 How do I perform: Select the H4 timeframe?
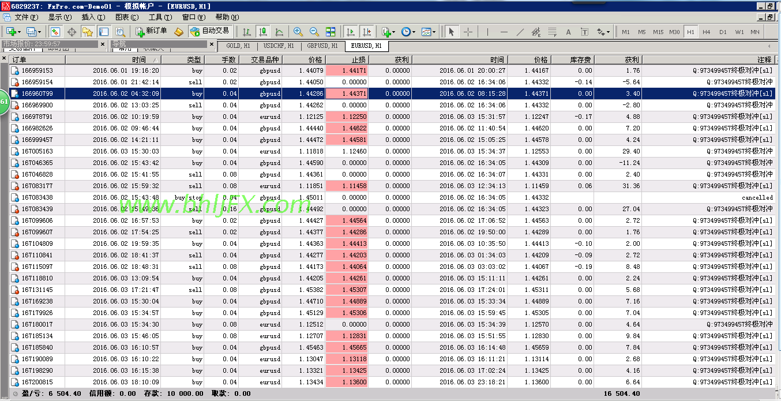[707, 32]
